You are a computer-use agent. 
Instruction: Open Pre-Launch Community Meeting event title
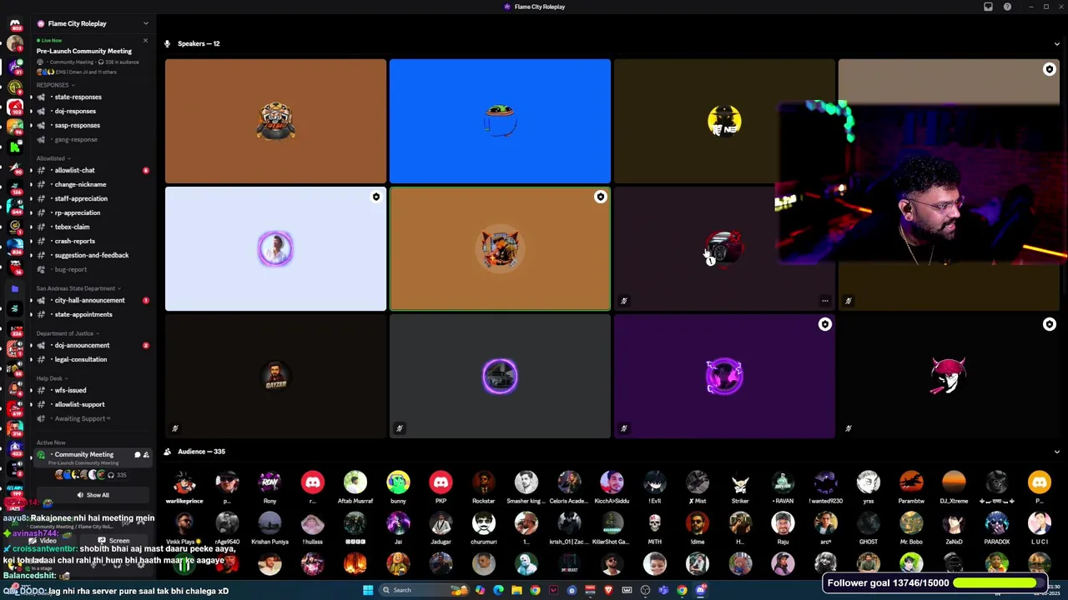point(84,51)
